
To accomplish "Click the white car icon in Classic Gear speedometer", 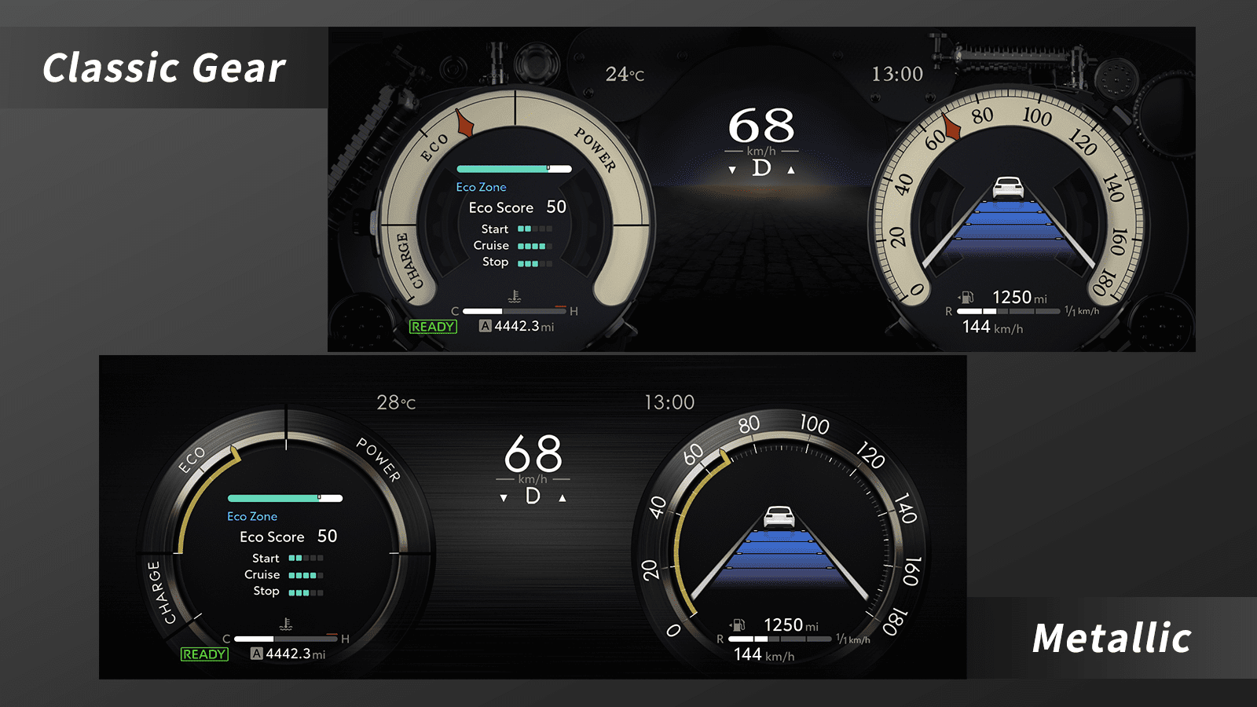I will (1008, 188).
